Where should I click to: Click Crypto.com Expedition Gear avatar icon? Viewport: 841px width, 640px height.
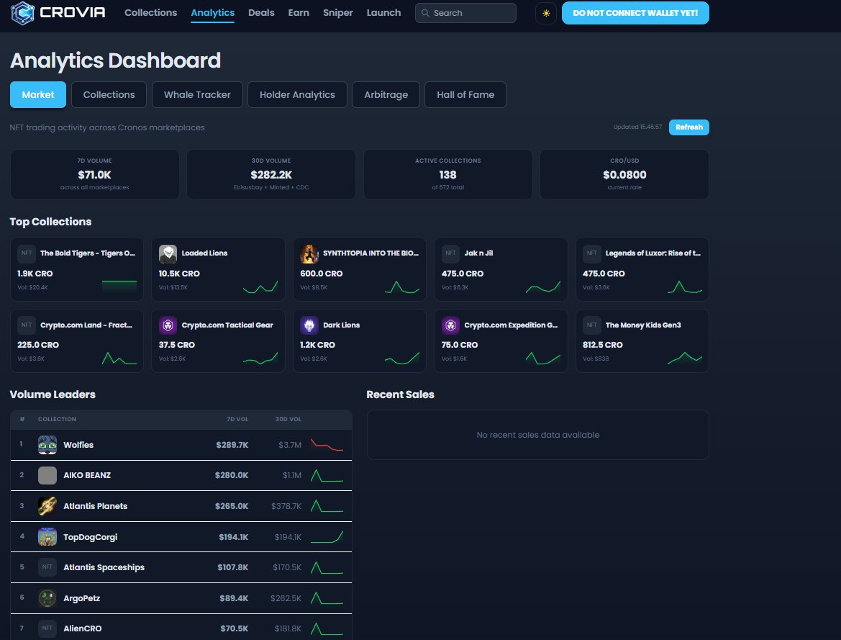pyautogui.click(x=450, y=325)
